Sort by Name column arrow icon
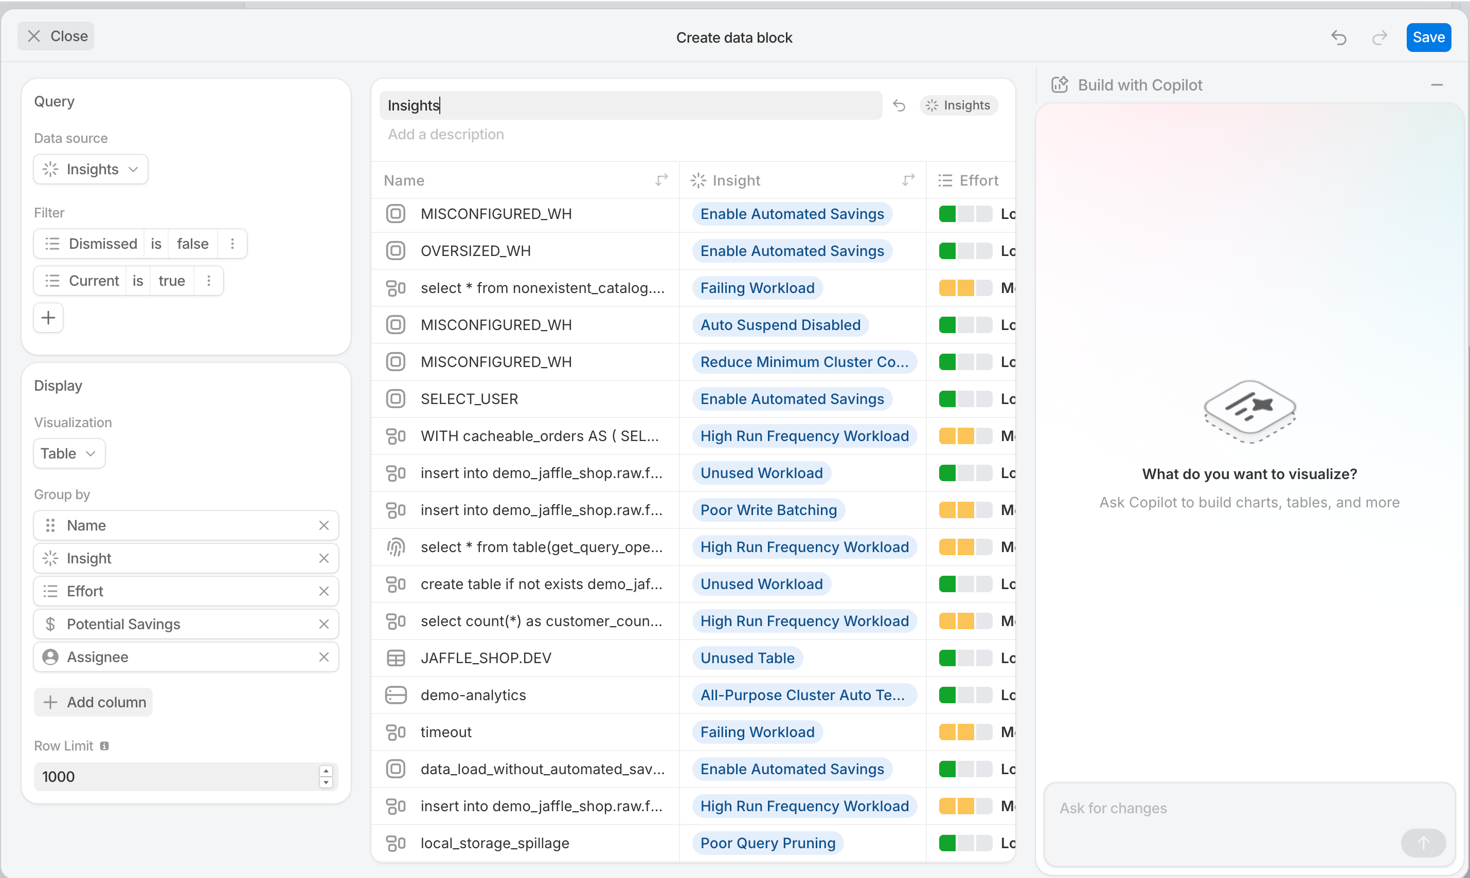This screenshot has height=878, width=1470. tap(661, 180)
